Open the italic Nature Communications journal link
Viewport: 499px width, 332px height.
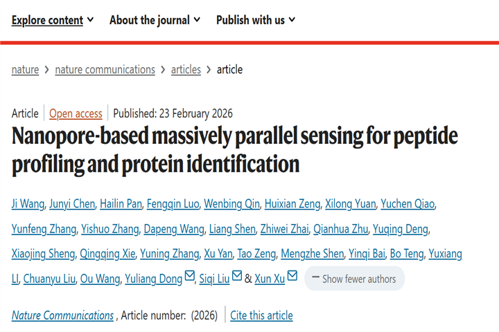(x=62, y=315)
